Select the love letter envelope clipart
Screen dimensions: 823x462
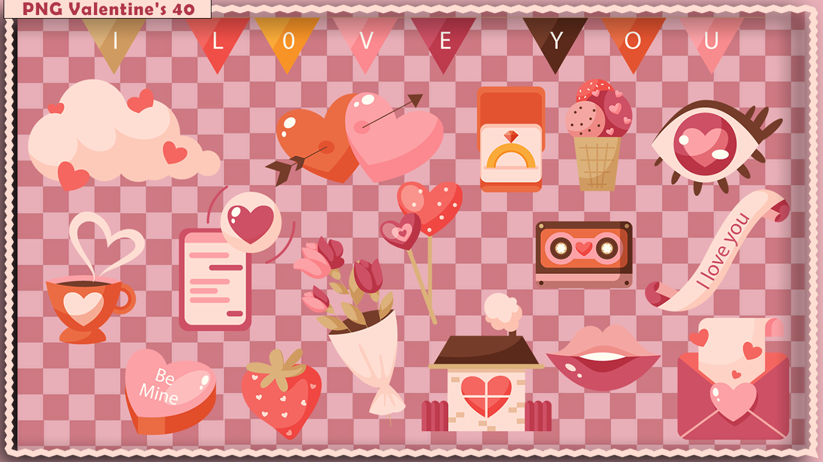click(733, 379)
